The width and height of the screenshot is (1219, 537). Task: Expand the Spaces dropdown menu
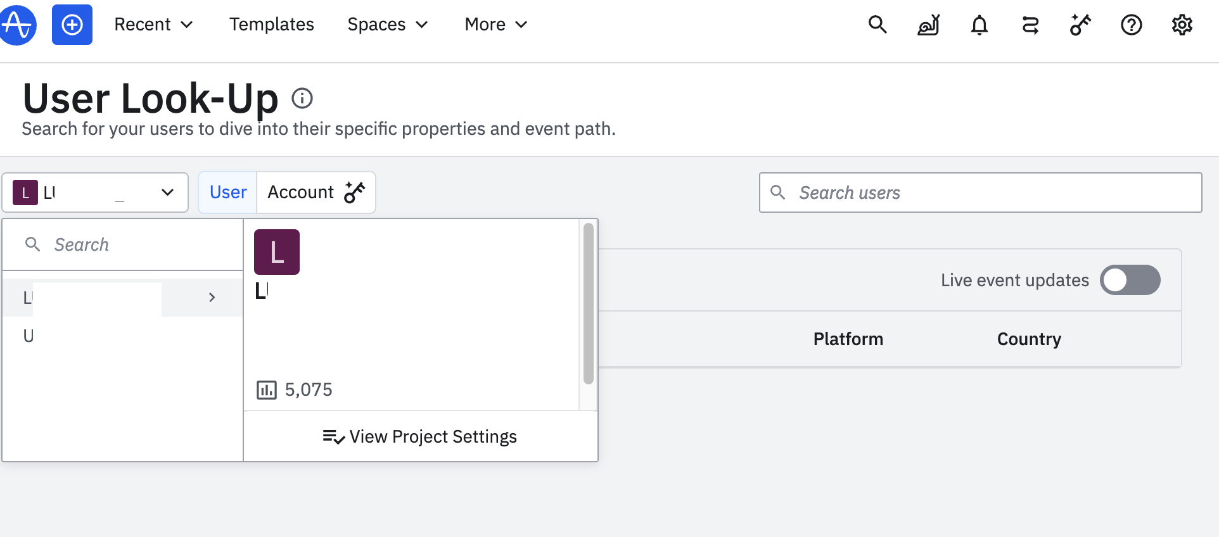(x=388, y=25)
